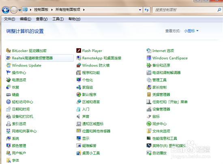Open RemoteApp 和桌面连接 entry
223x164 pixels.
tap(102, 58)
